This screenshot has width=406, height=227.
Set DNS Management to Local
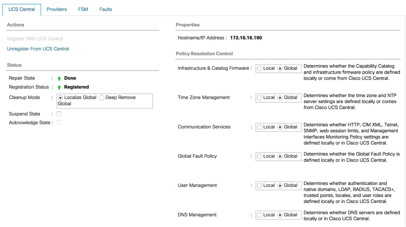260,215
